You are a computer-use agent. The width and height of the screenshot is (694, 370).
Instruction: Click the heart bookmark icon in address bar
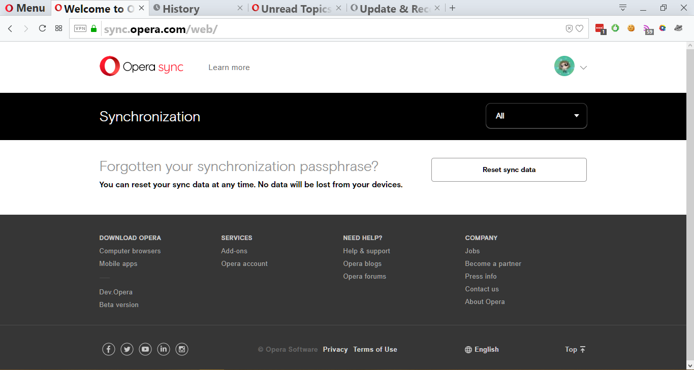pyautogui.click(x=580, y=28)
